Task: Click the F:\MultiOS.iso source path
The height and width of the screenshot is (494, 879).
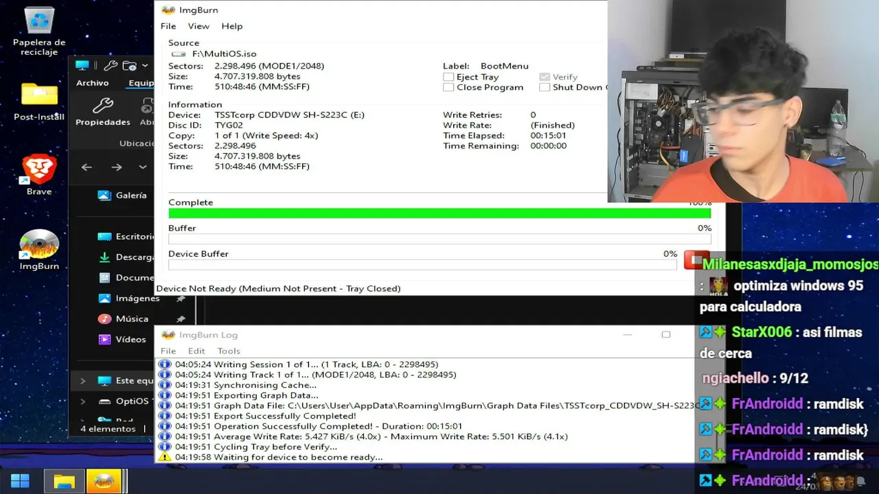Action: coord(225,54)
